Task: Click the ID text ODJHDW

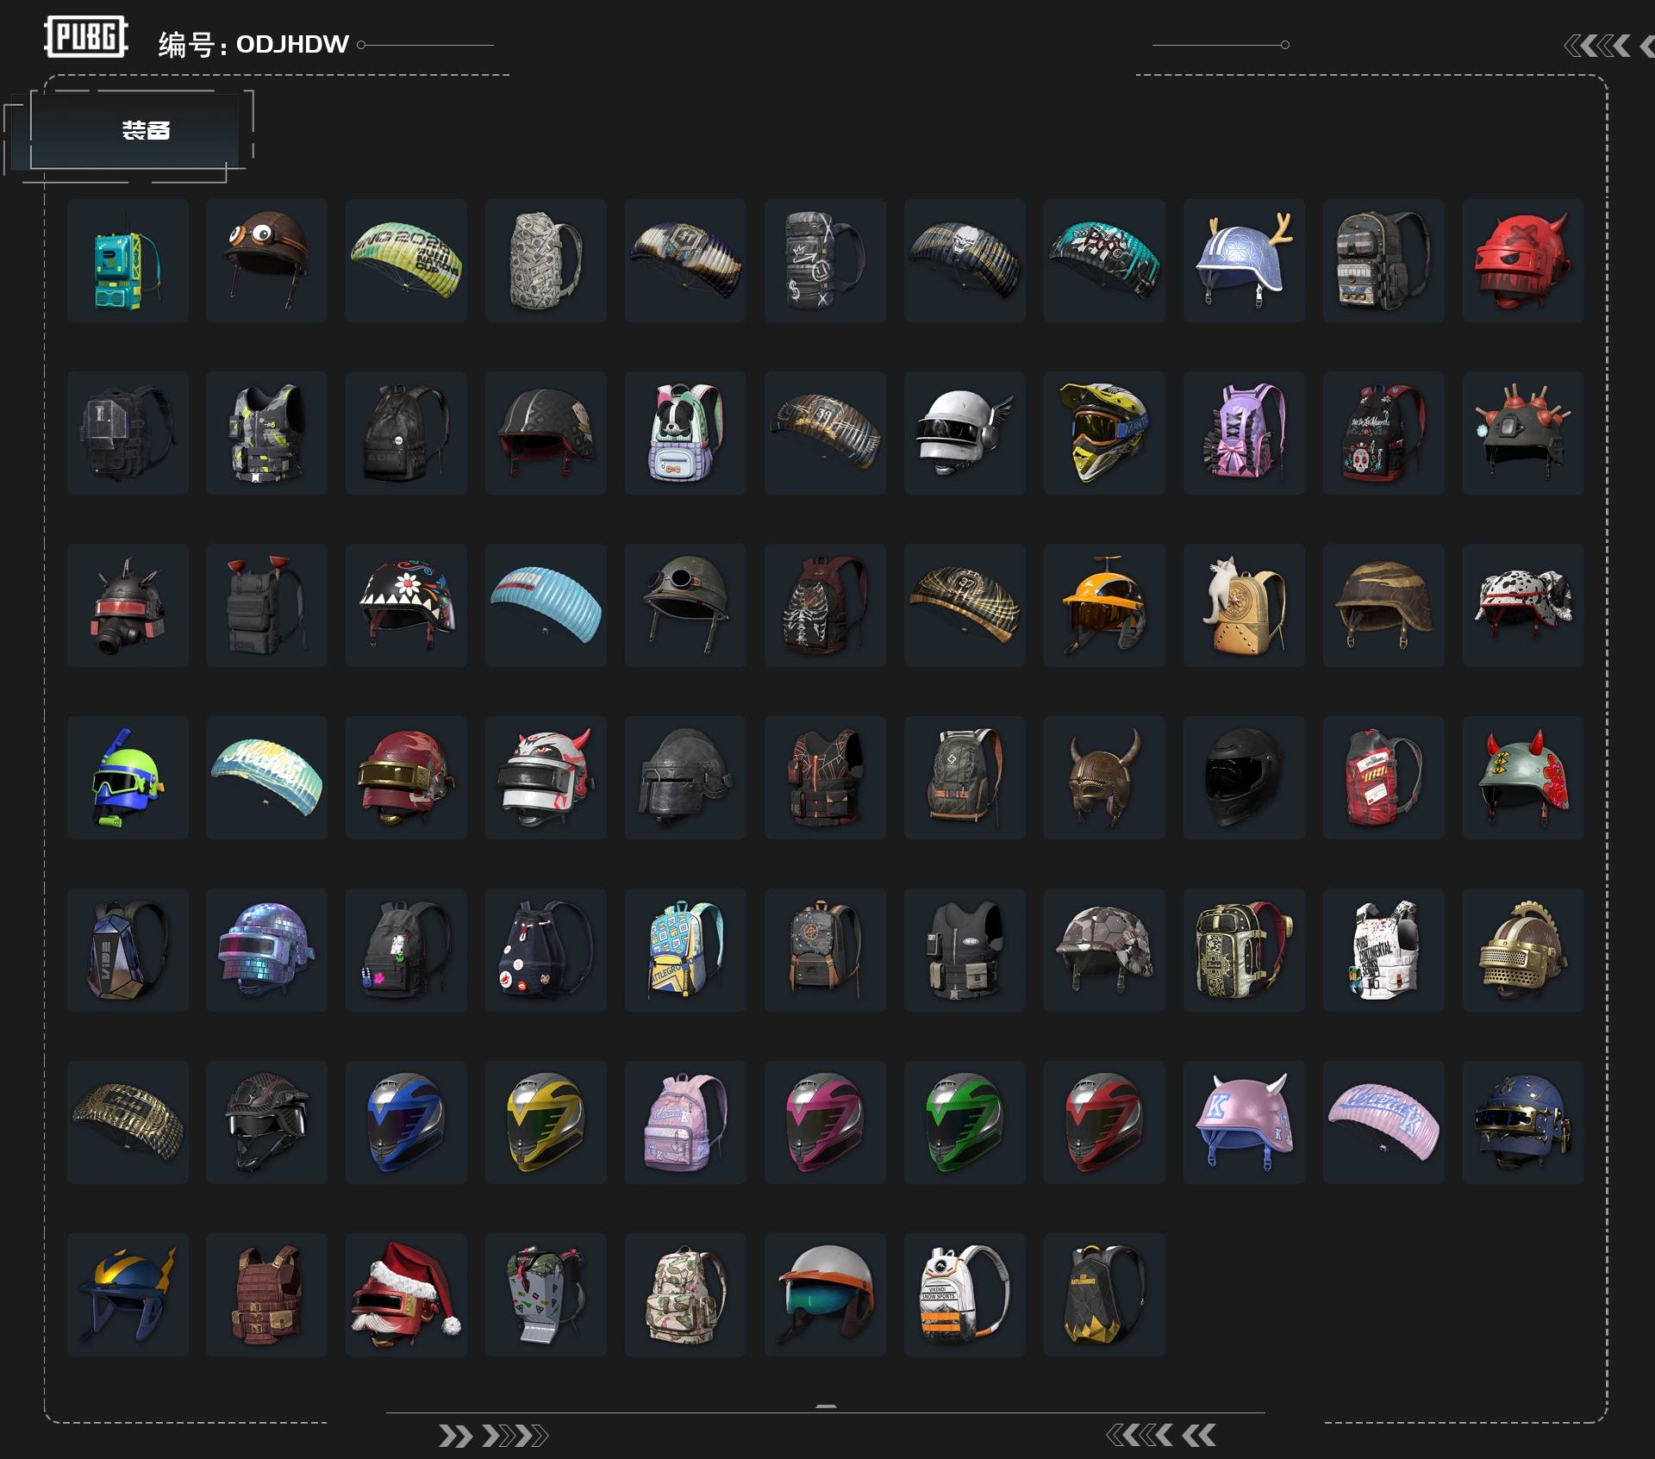Action: [x=292, y=45]
